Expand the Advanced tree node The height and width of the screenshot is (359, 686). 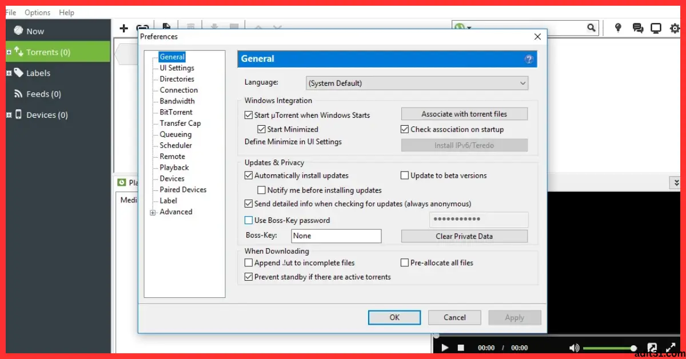153,212
